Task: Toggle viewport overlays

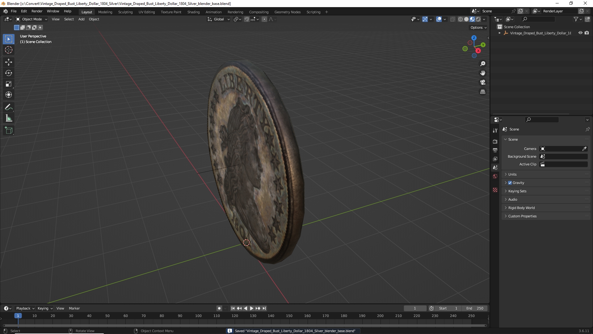Action: pyautogui.click(x=439, y=19)
